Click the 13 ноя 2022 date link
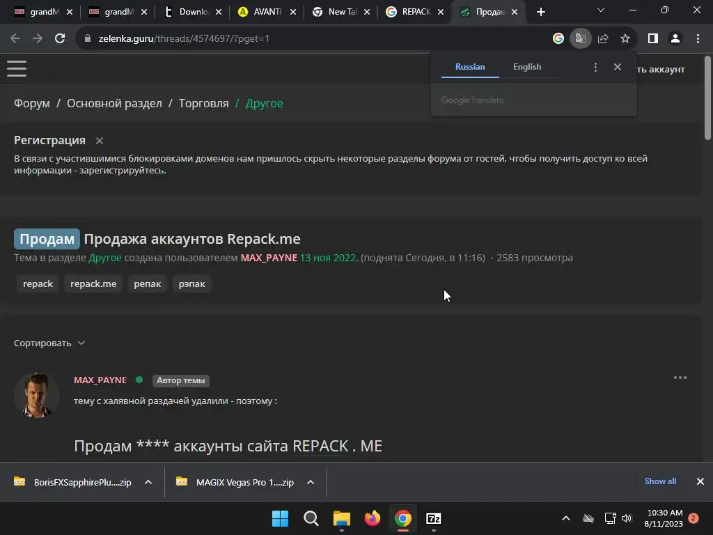The image size is (713, 535). pos(328,258)
